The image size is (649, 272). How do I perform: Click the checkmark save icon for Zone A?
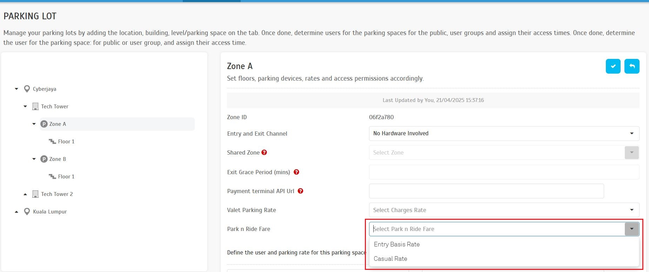click(613, 66)
